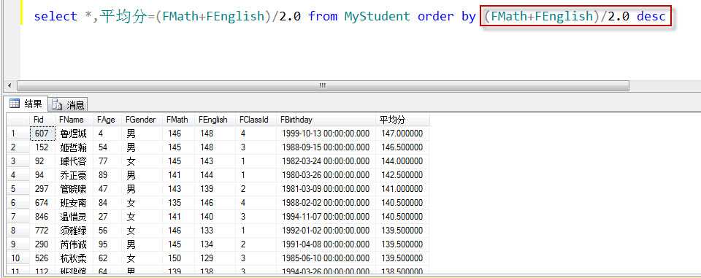Viewport: 701px width, 278px height.
Task: Click birthday 1988-09-15 00:00:00.000
Action: [326, 147]
